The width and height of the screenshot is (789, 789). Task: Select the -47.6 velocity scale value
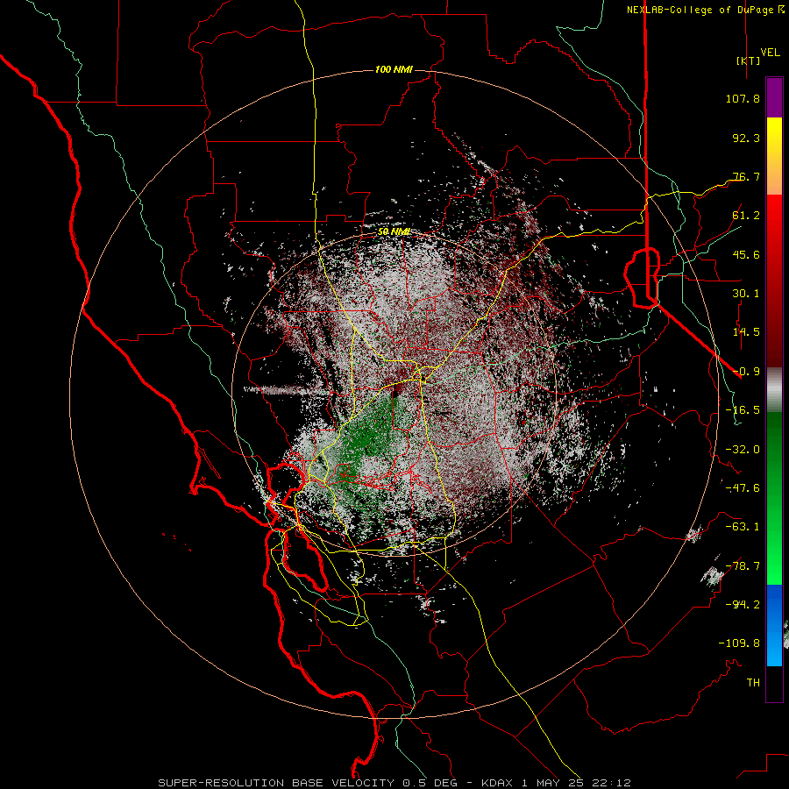pos(743,488)
